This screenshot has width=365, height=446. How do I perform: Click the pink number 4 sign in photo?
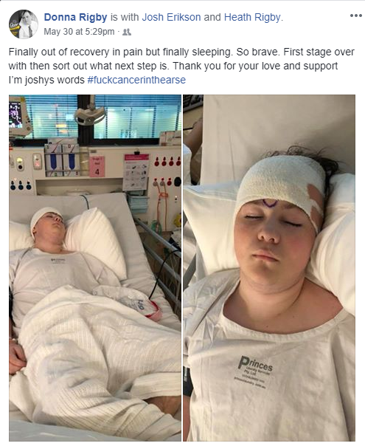(x=97, y=167)
